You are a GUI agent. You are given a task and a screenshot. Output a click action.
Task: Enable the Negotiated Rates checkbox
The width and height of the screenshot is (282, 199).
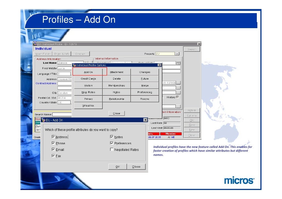(x=112, y=150)
